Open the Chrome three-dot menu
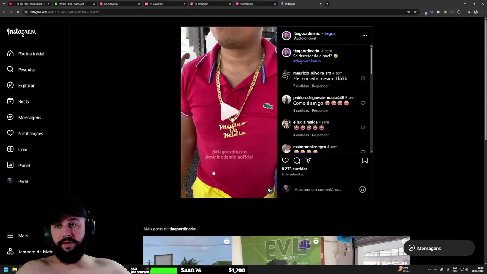Viewport: 487px width, 274px height. click(482, 12)
